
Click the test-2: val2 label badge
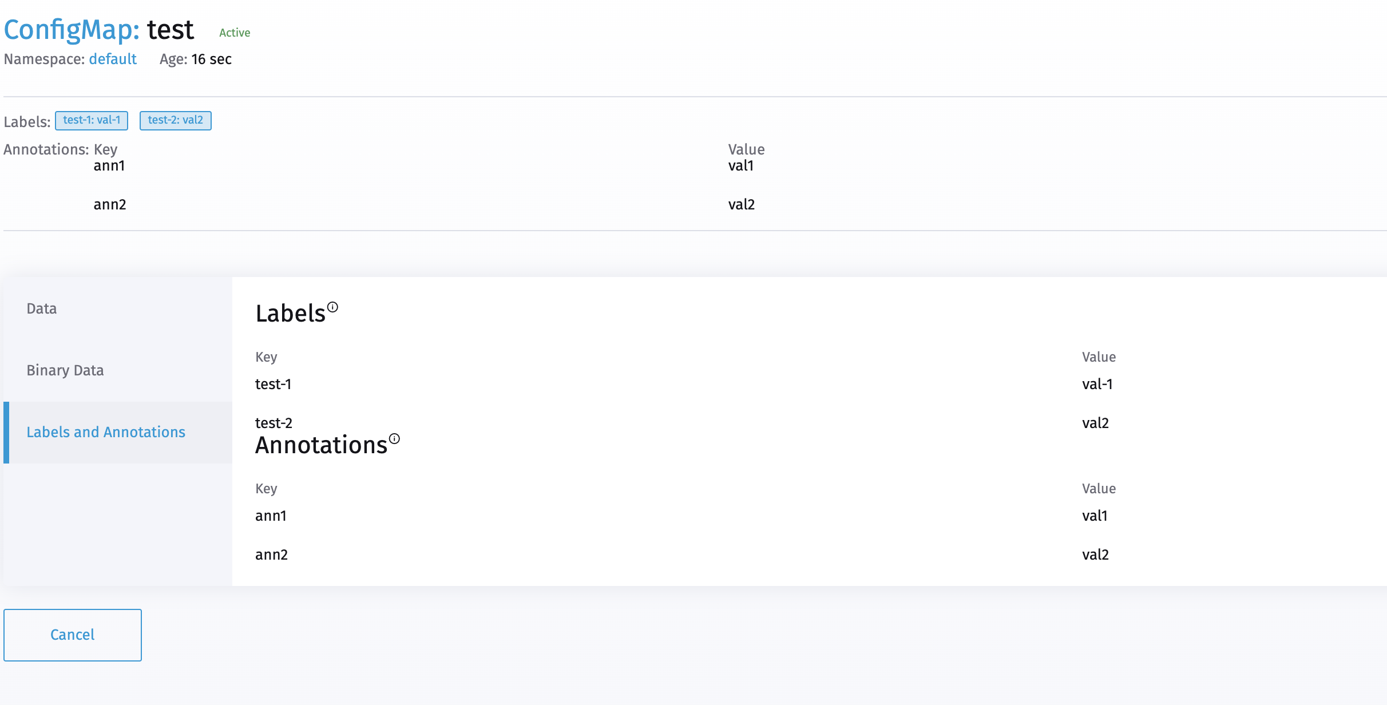pos(175,121)
